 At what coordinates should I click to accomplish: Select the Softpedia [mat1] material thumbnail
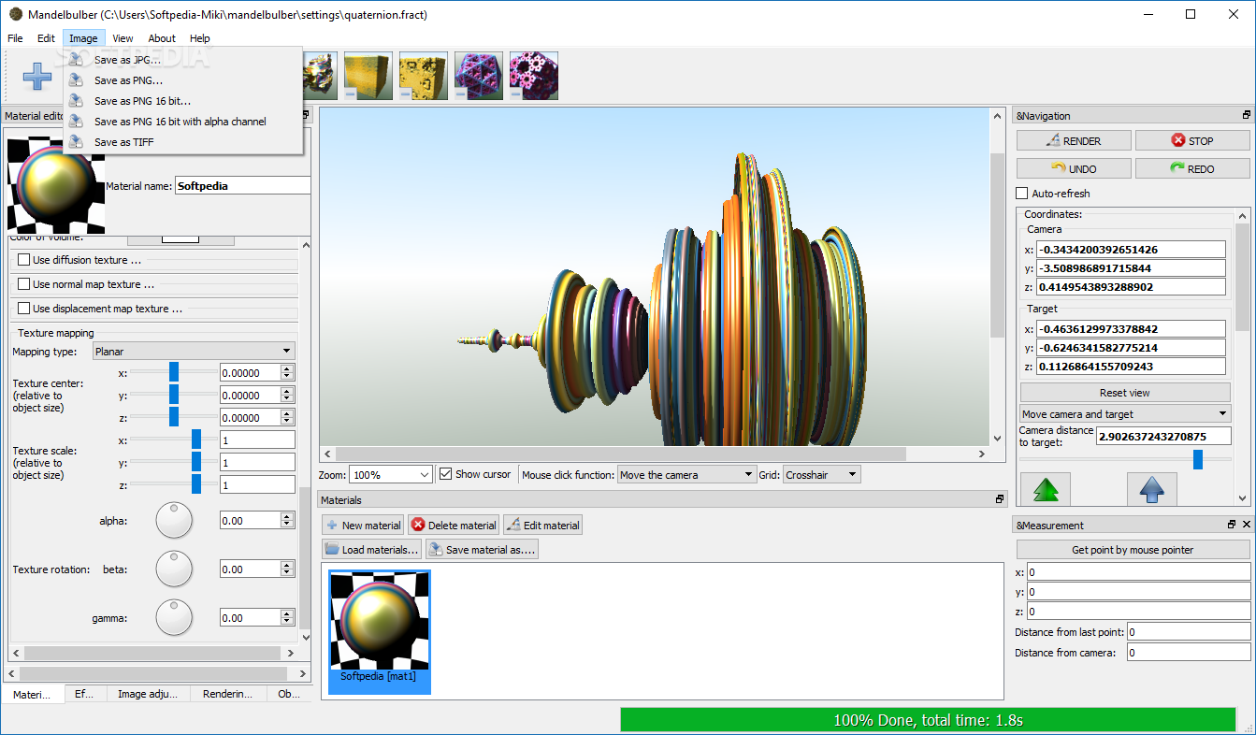380,631
